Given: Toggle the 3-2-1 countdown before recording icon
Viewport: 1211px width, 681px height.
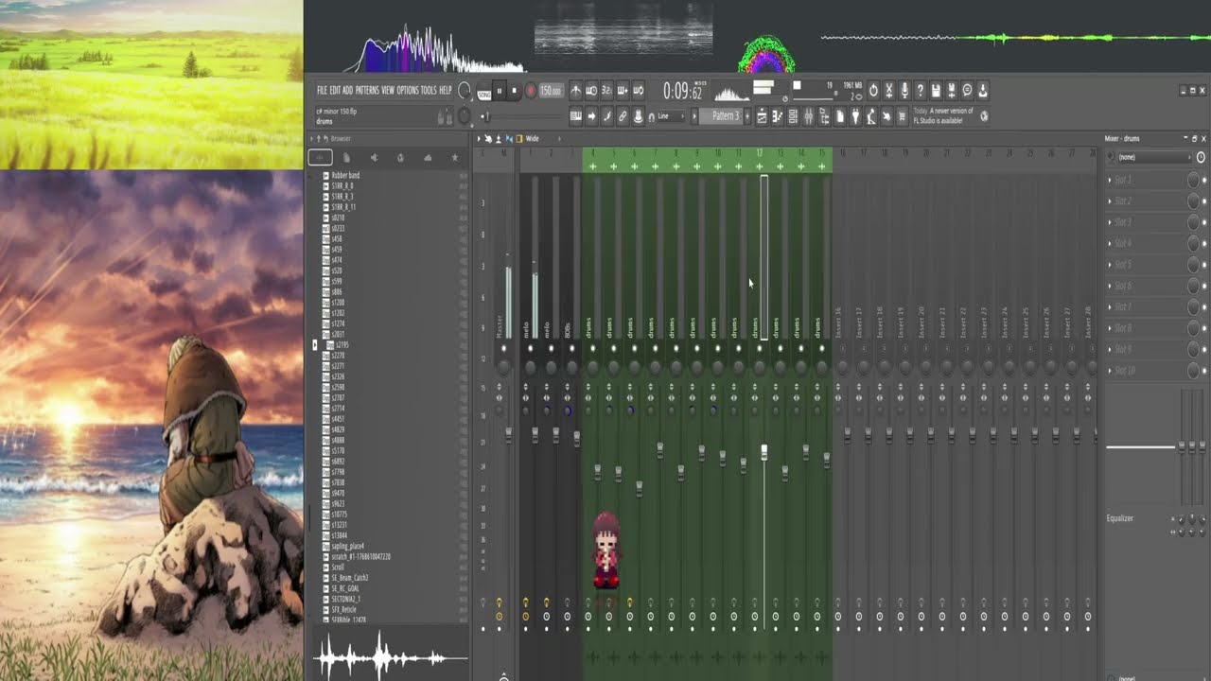Looking at the screenshot, I should [x=606, y=91].
